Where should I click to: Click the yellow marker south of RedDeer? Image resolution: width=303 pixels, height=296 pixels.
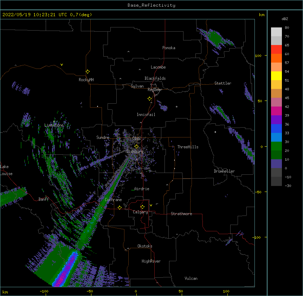149,99
